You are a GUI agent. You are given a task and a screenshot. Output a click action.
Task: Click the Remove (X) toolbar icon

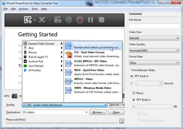pyautogui.click(x=42, y=20)
